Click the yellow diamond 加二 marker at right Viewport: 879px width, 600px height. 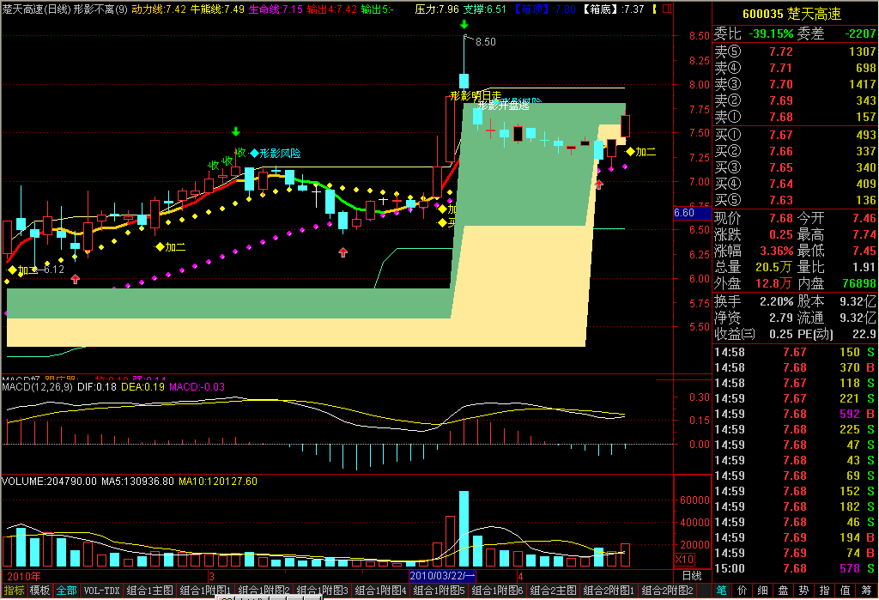(630, 152)
